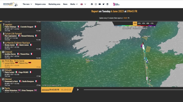The height and width of the screenshot is (102, 183).
Task: Select the Tquila ranking row
Action: pyautogui.click(x=21, y=90)
